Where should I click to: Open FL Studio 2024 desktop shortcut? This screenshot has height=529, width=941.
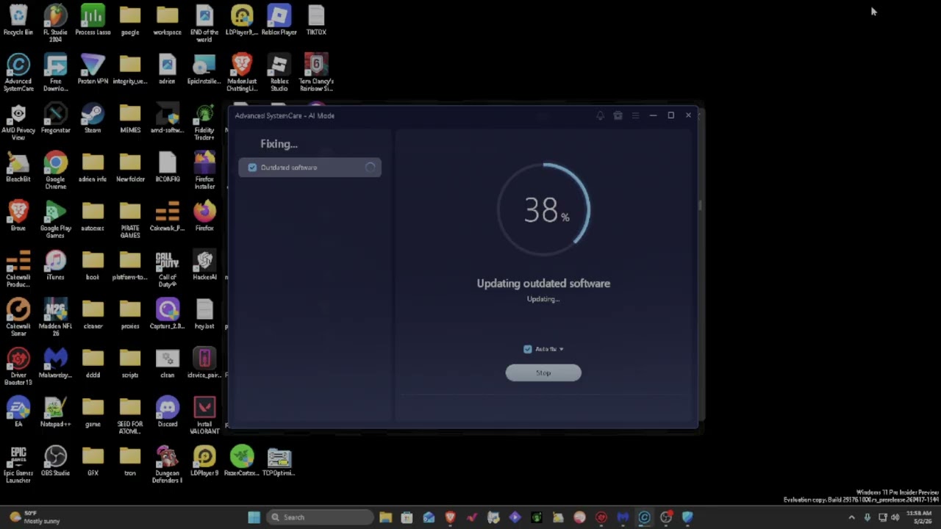pyautogui.click(x=55, y=23)
